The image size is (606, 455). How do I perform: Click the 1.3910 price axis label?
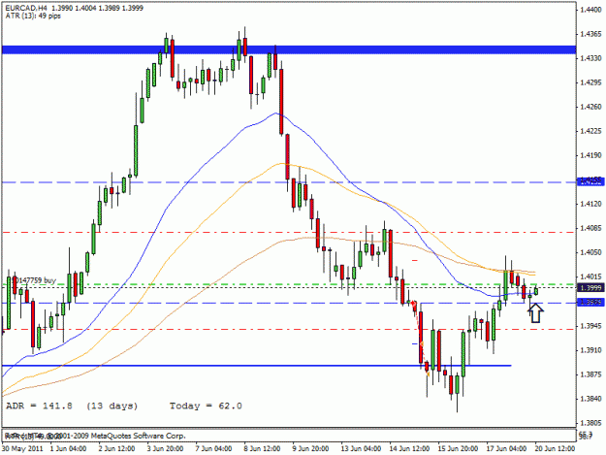[x=590, y=350]
